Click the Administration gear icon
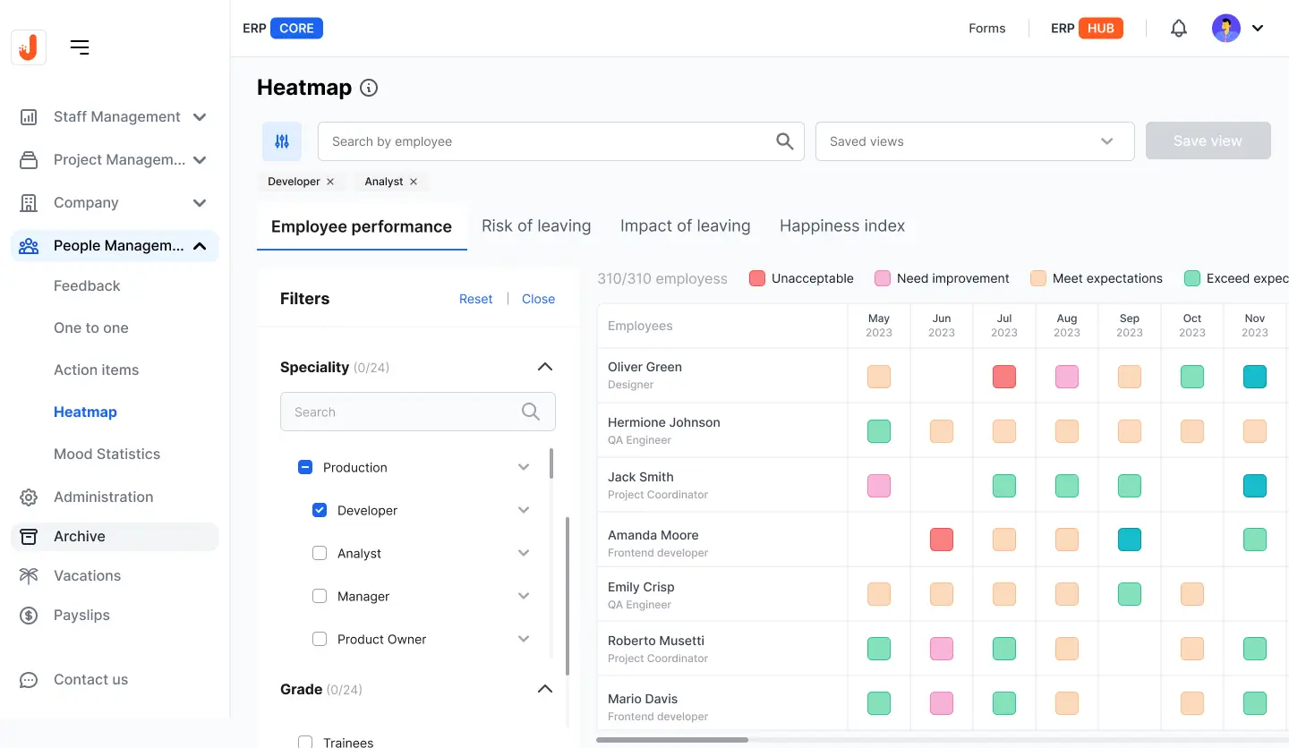This screenshot has height=748, width=1289. pyautogui.click(x=28, y=497)
